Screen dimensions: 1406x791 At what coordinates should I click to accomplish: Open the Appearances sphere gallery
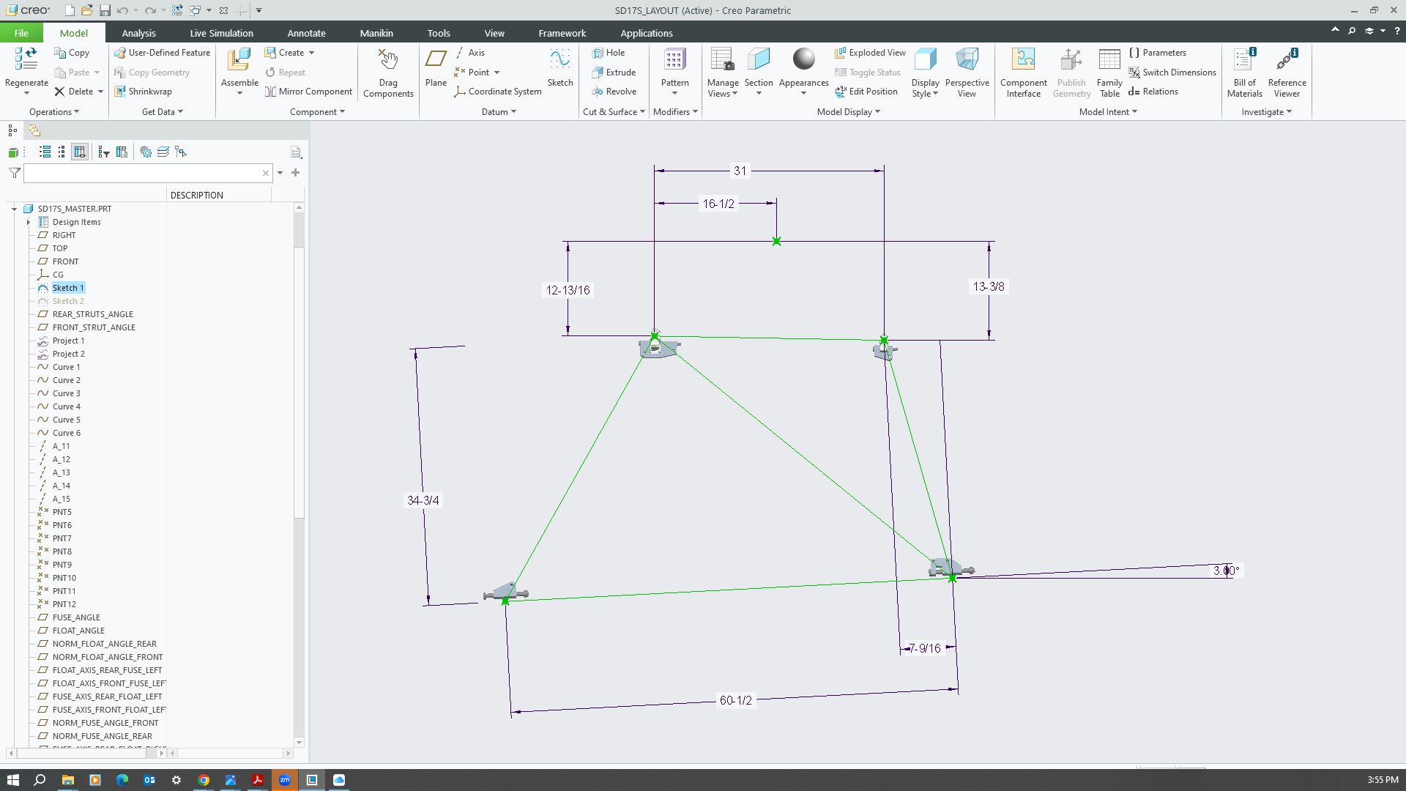(x=803, y=59)
